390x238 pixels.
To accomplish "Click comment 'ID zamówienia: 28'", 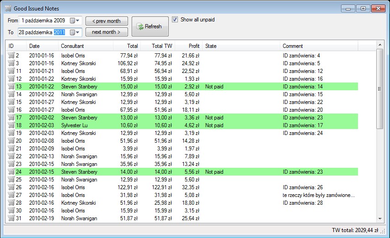I will 303,203.
